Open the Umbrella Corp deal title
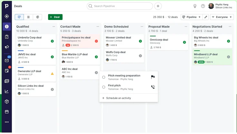237x134 pixels. tap(30, 38)
